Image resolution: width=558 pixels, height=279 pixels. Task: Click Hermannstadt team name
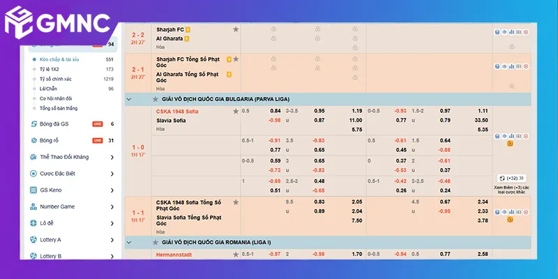pyautogui.click(x=174, y=255)
